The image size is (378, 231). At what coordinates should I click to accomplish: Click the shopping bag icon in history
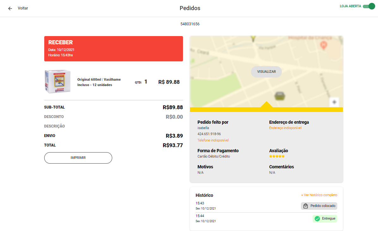click(306, 206)
